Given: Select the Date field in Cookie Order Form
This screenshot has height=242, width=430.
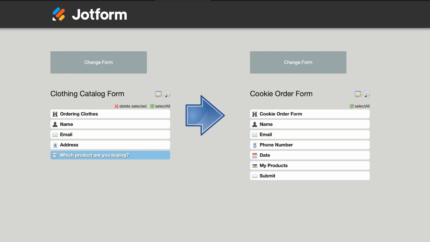Looking at the screenshot, I should 310,155.
